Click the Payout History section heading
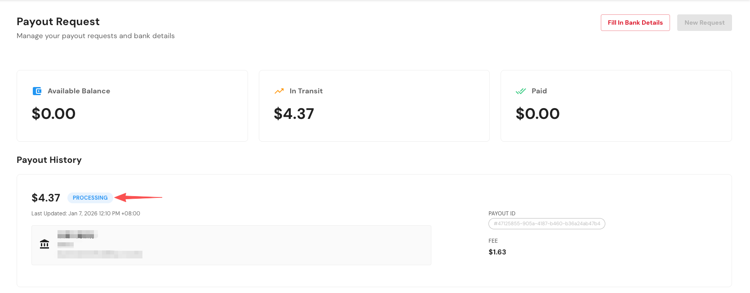This screenshot has width=750, height=293. (x=49, y=160)
